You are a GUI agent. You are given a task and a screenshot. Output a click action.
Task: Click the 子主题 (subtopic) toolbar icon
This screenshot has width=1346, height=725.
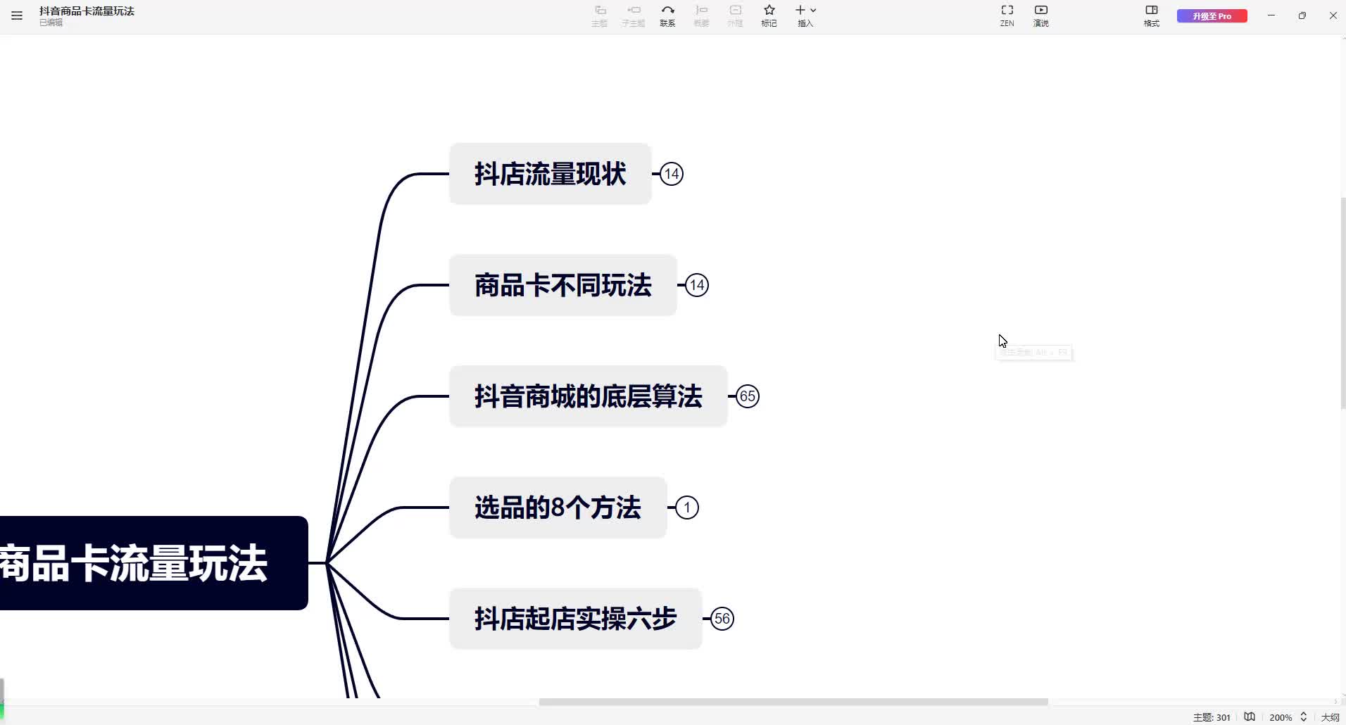pyautogui.click(x=633, y=15)
